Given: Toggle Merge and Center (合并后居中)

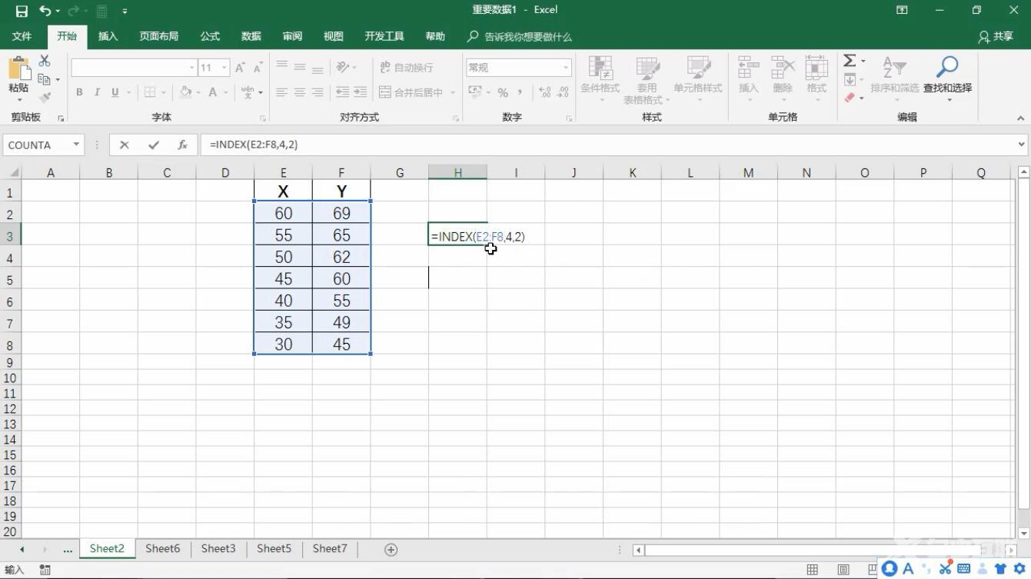Looking at the screenshot, I should [411, 92].
